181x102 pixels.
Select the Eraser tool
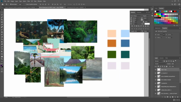coord(2,37)
